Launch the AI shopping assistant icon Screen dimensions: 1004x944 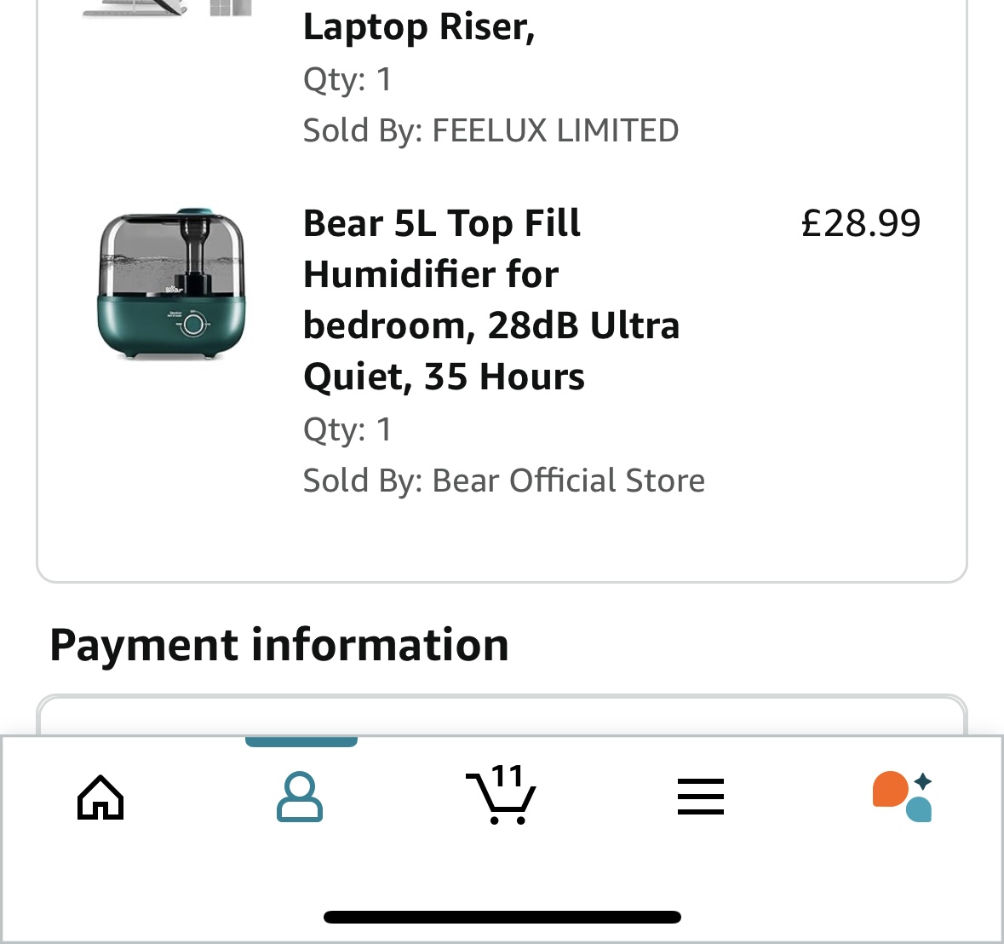(902, 797)
